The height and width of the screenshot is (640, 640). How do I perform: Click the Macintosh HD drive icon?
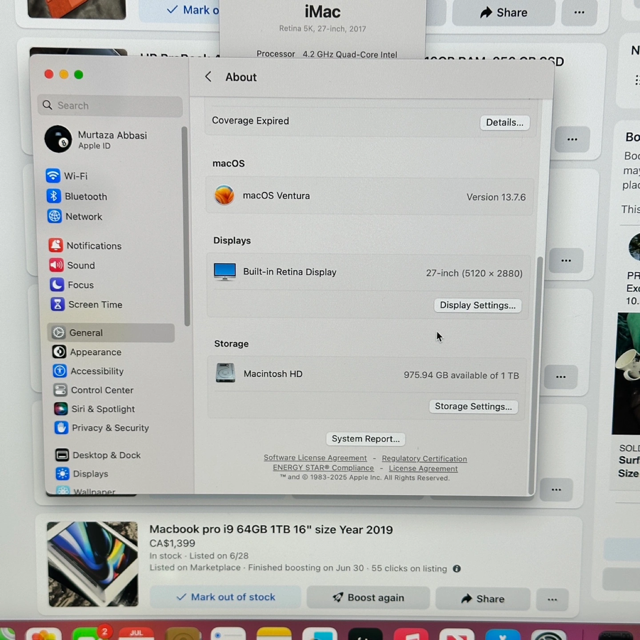point(225,373)
